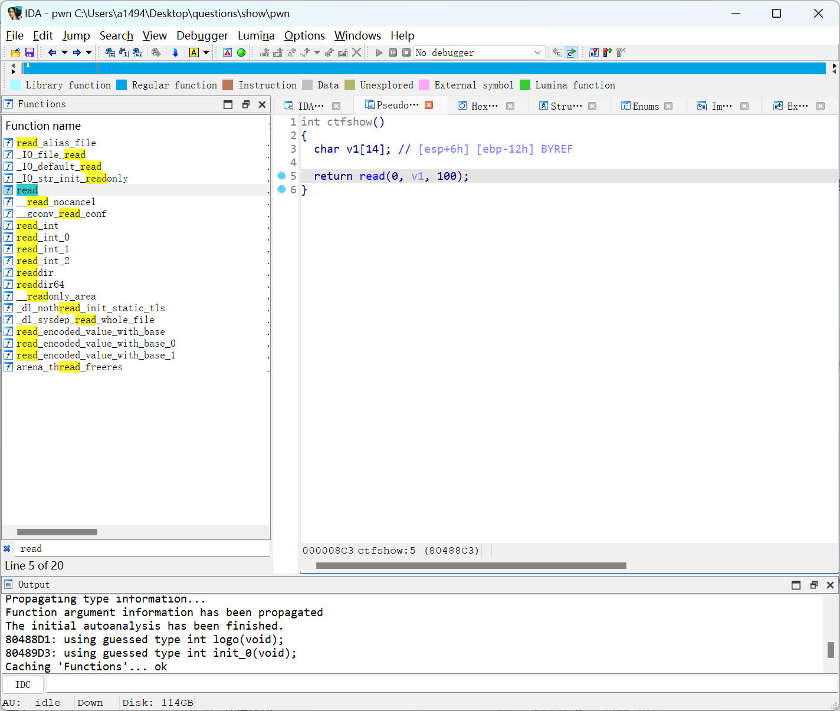Jump forward with the blue right arrow

point(77,52)
